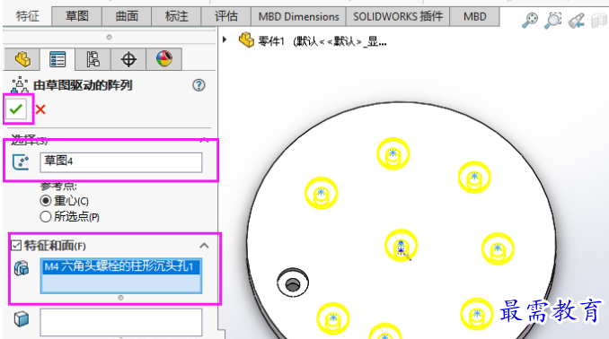Click the faces to pattern cube icon
609x339 pixels.
coord(22,319)
